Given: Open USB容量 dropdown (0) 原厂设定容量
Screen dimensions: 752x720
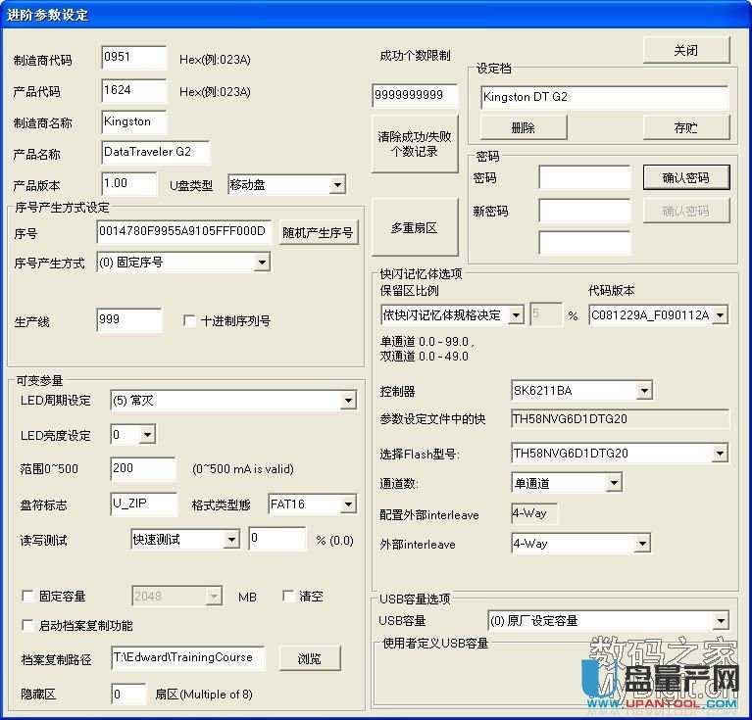Looking at the screenshot, I should [608, 621].
